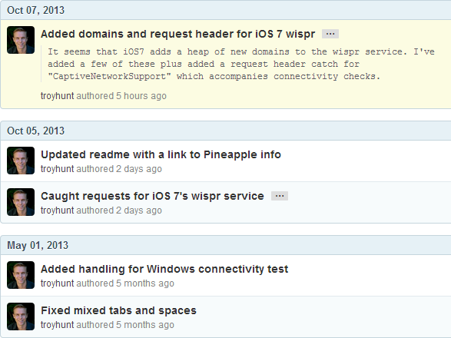Image resolution: width=451 pixels, height=338 pixels.
Task: Open troyhunt profile under 'Fixed mixed tabs and spaces'
Action: (57, 325)
